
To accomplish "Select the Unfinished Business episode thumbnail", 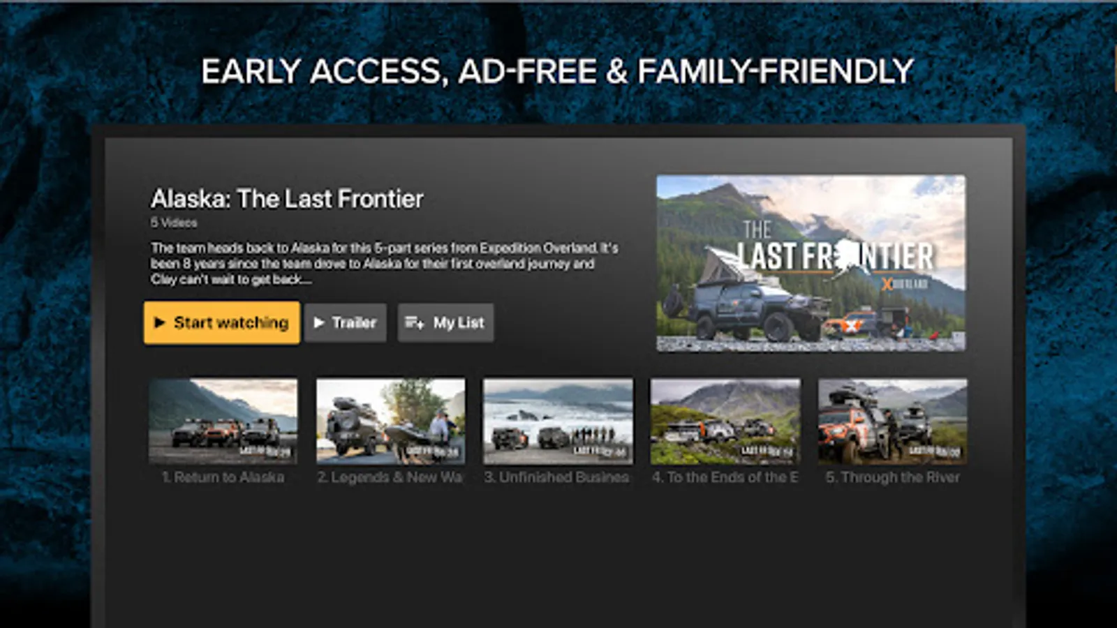I will tap(558, 421).
